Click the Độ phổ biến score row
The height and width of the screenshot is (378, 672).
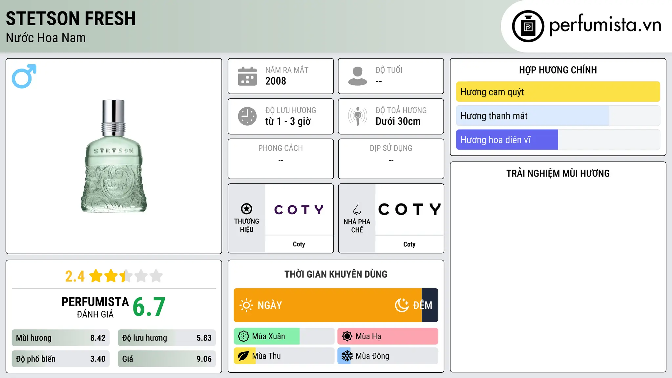(61, 359)
